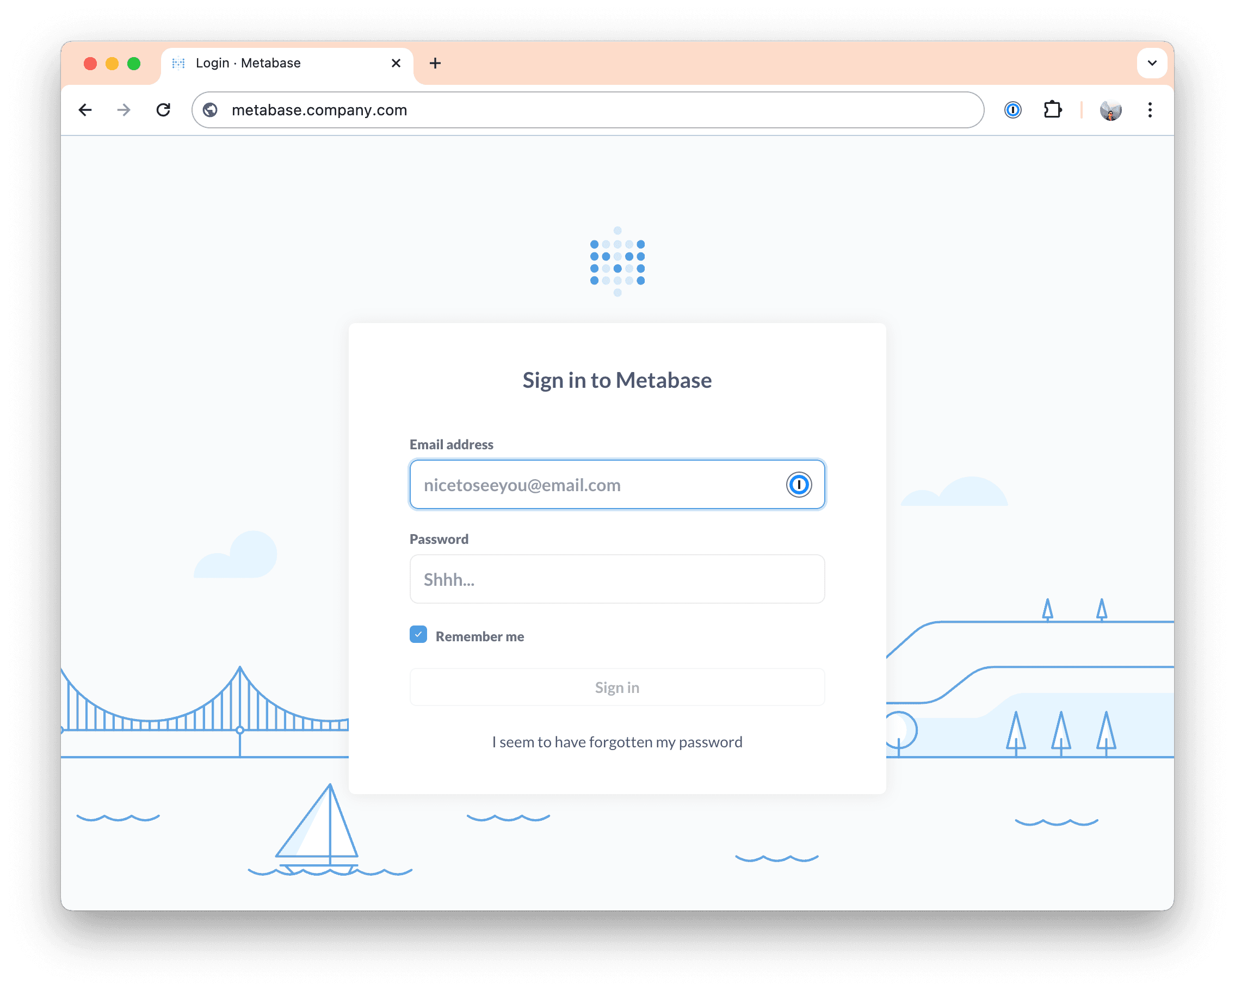Click the forgotten password link

click(616, 741)
